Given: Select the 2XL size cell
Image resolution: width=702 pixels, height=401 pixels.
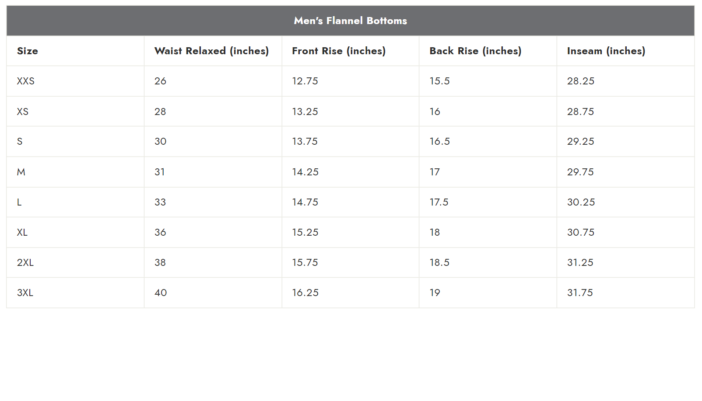Looking at the screenshot, I should coord(25,262).
